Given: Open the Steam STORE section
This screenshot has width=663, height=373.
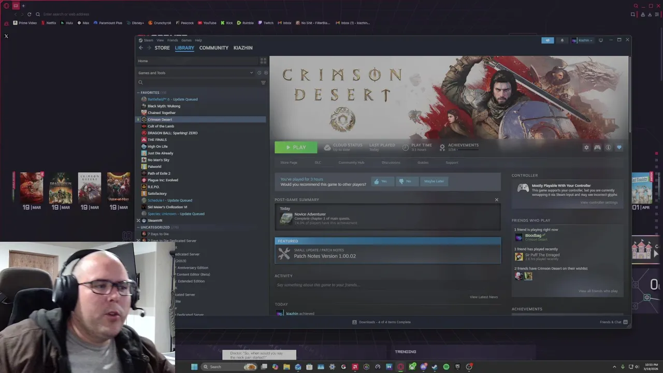Looking at the screenshot, I should coord(162,48).
